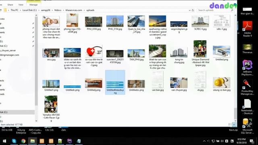Open the Manage ribbon tab
This screenshot has height=145, width=258.
33,5
